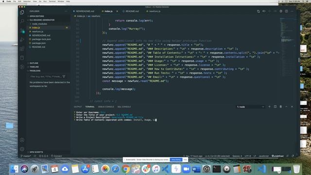Open the Extensions view
Image resolution: width=311 pixels, height=175 pixels.
pyautogui.click(x=22, y=49)
